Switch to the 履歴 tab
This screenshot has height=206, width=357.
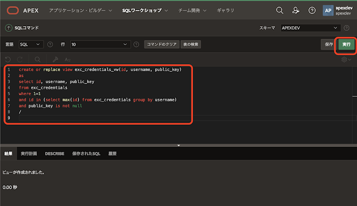[x=112, y=154]
